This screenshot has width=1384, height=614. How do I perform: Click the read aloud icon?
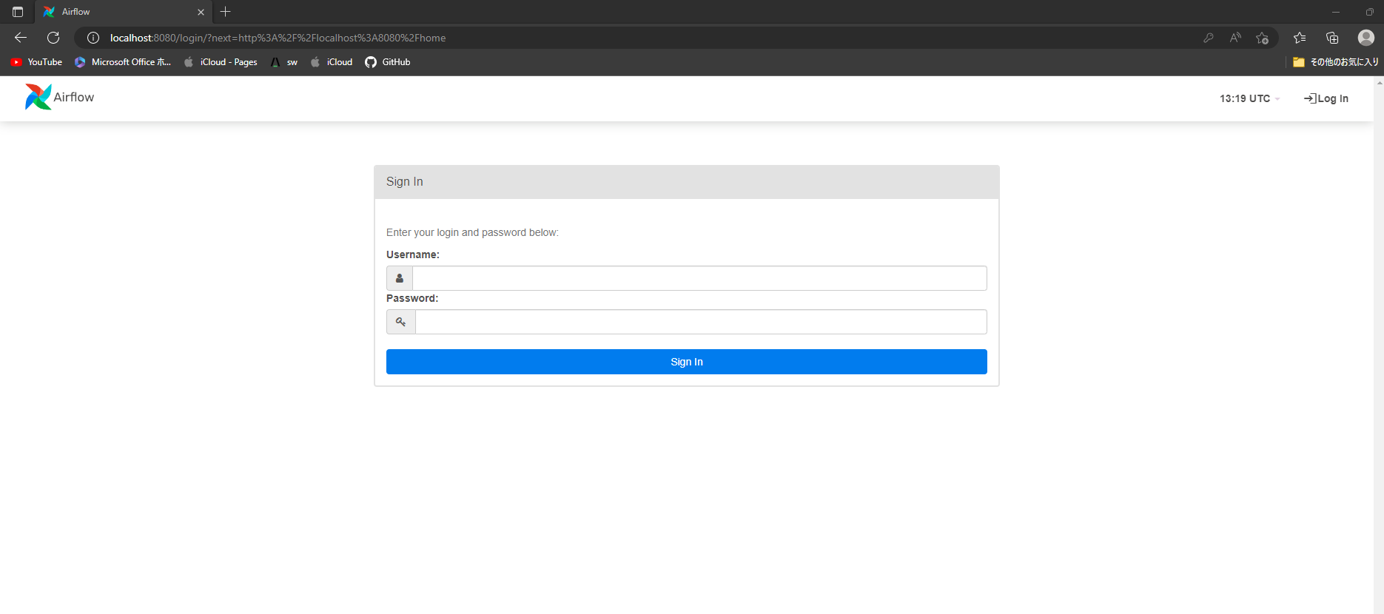(x=1235, y=38)
